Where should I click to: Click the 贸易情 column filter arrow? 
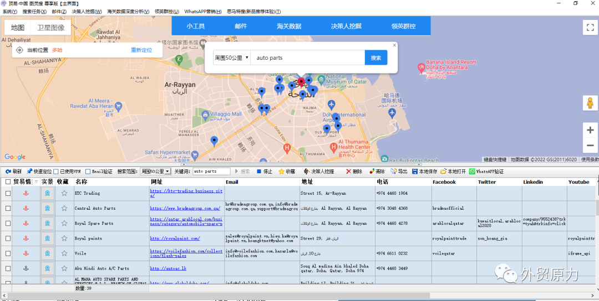tap(36, 182)
